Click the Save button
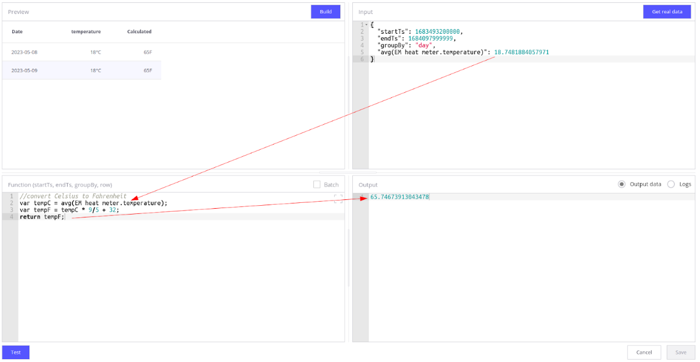Viewport: 700px width, 362px height. point(680,352)
